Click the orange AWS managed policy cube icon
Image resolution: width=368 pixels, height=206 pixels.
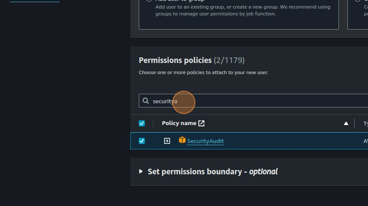click(182, 140)
